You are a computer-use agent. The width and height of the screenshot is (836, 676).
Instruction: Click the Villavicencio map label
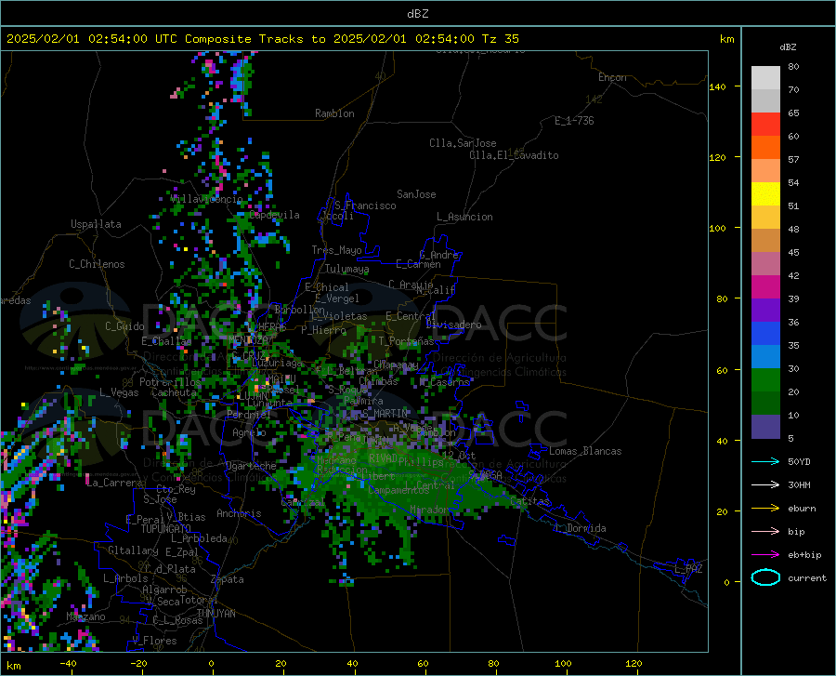pyautogui.click(x=207, y=199)
